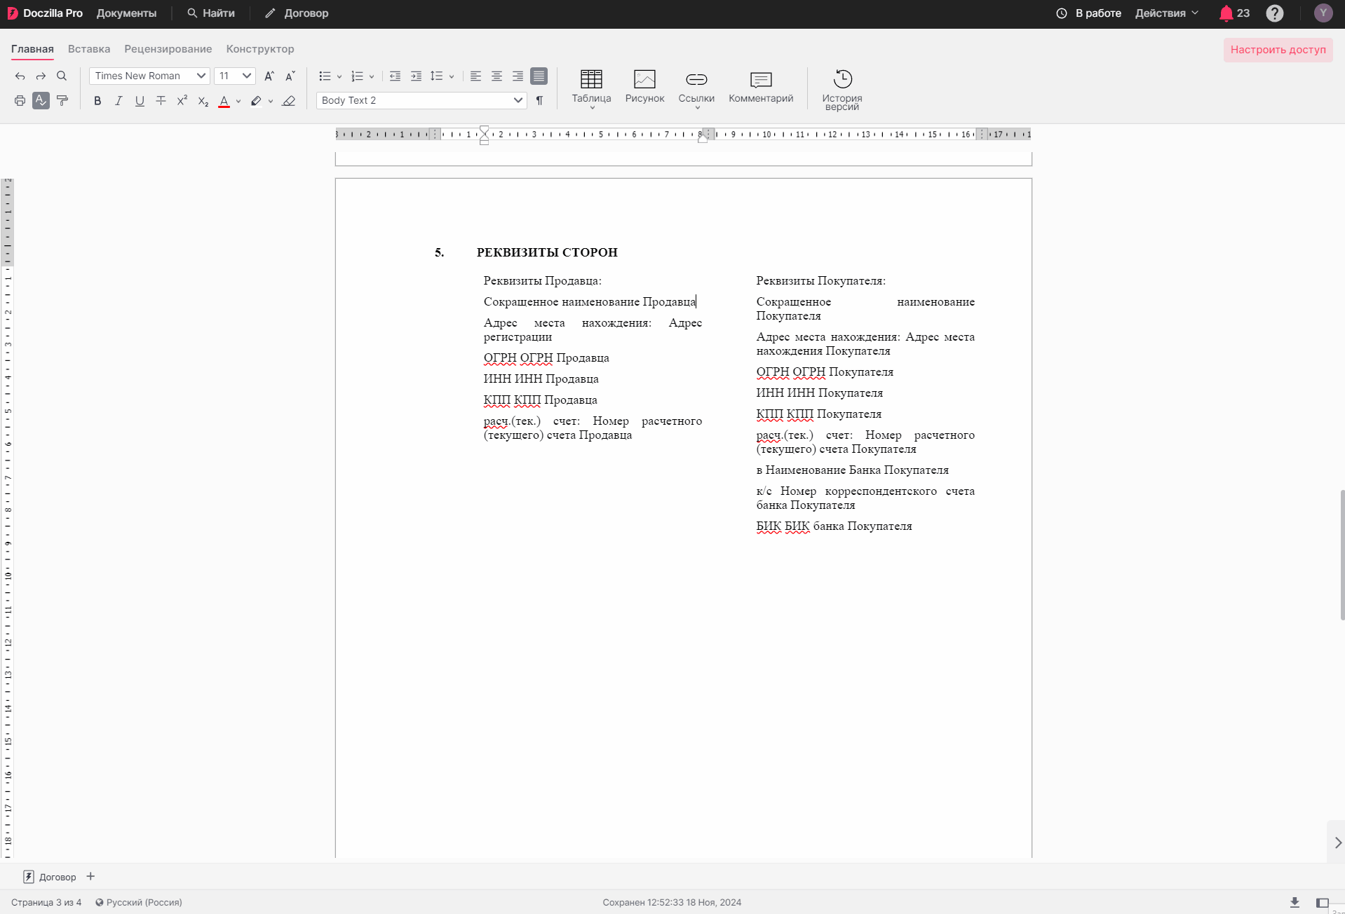The height and width of the screenshot is (914, 1345).
Task: Click vertical scrollbar thumb
Action: [x=1341, y=555]
